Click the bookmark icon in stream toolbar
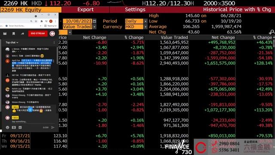Image resolution: width=275 pixels, height=155 pixels. coord(14,34)
